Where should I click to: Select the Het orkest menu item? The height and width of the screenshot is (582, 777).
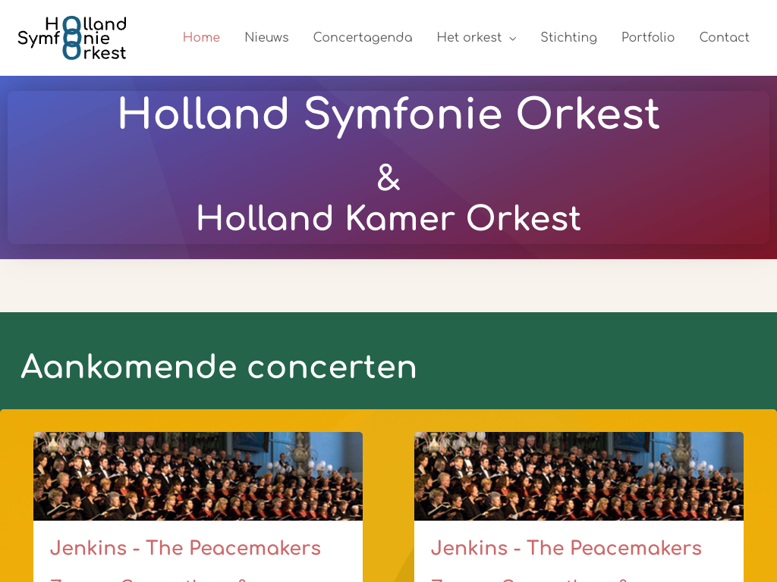tap(469, 38)
